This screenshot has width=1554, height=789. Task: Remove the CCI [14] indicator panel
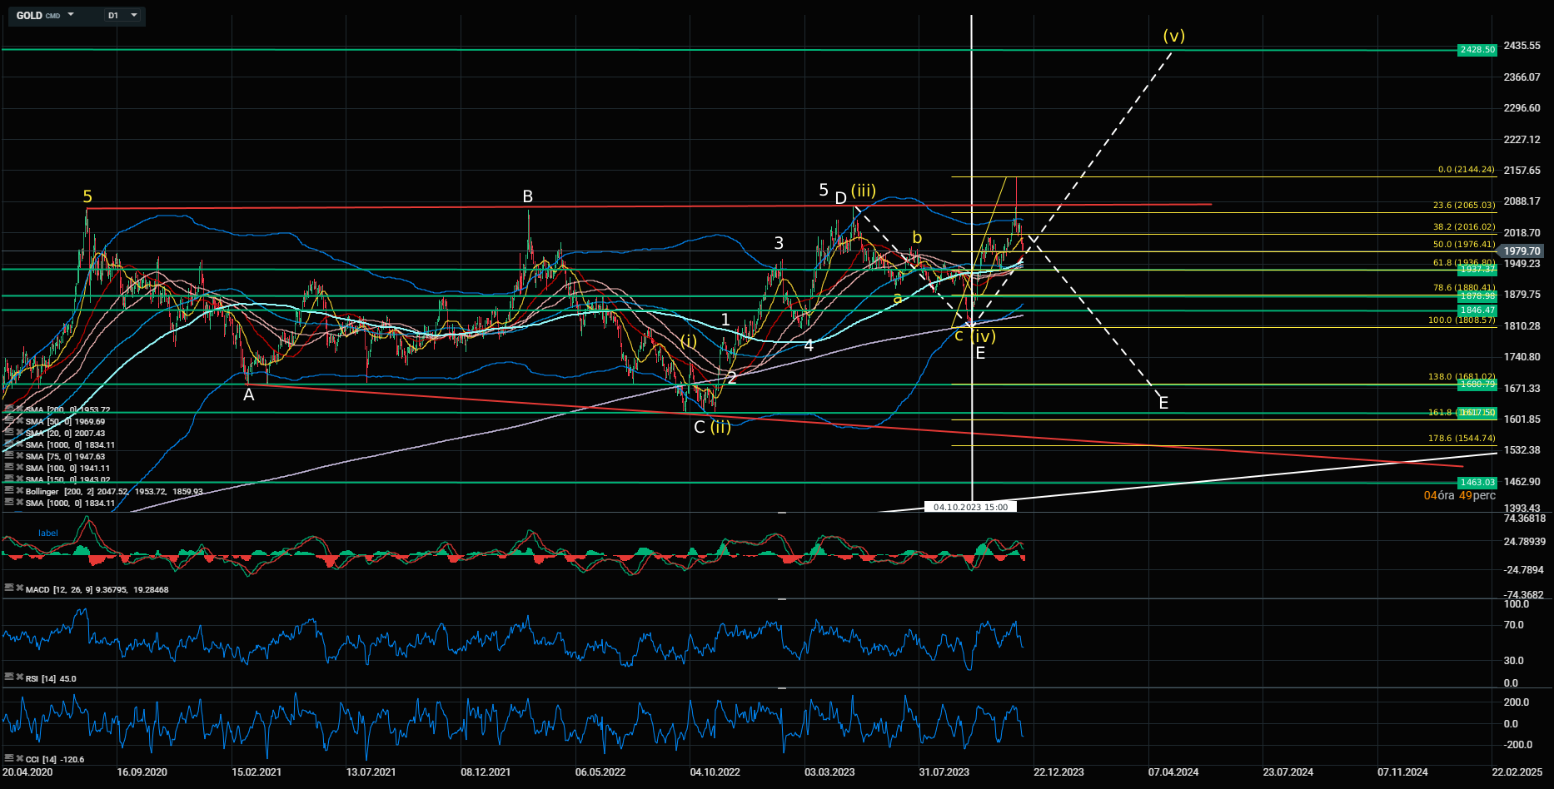pyautogui.click(x=18, y=757)
